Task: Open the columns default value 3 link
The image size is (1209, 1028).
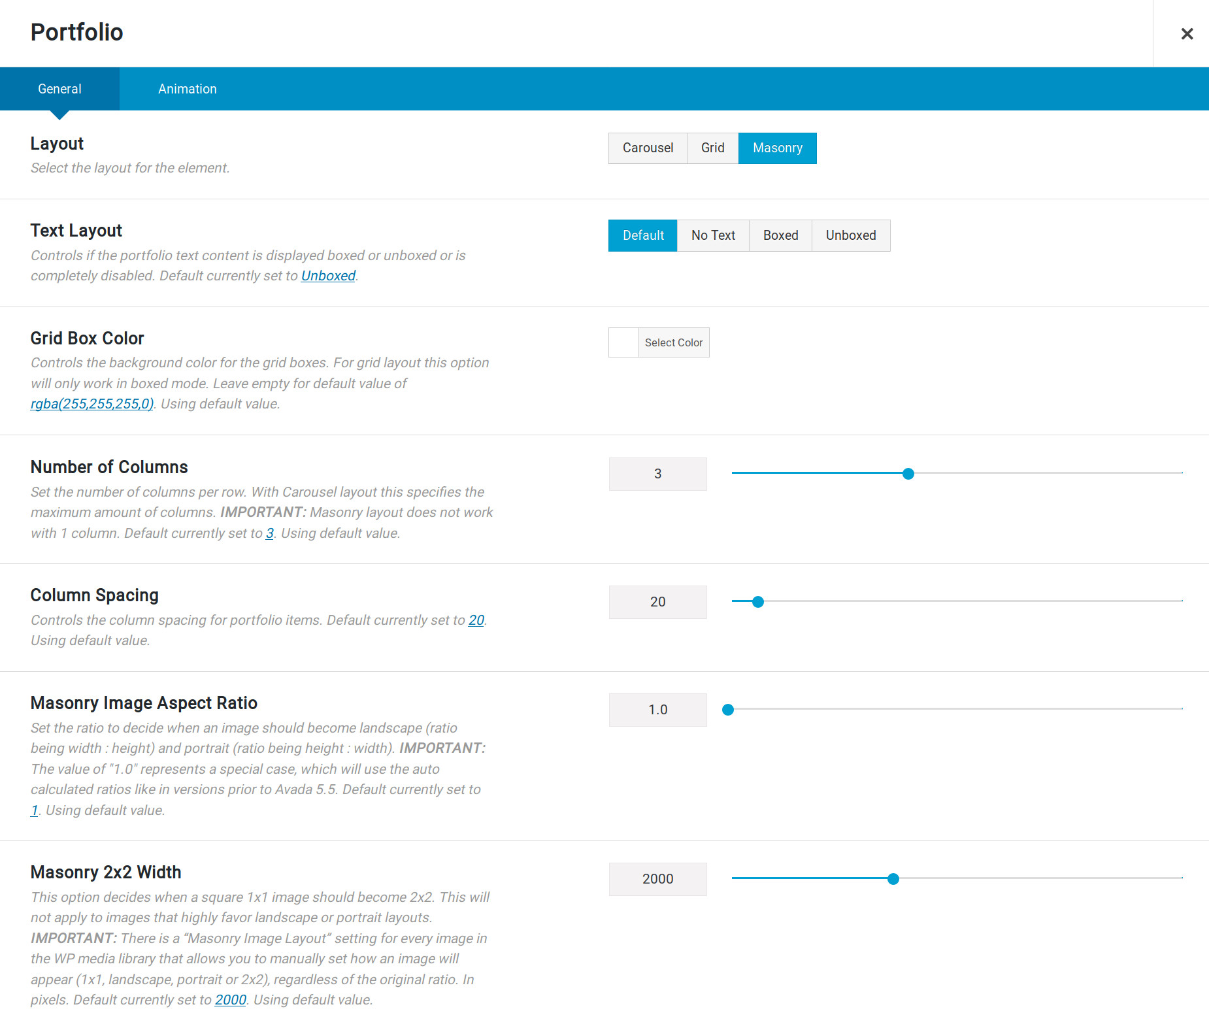Action: pos(269,533)
